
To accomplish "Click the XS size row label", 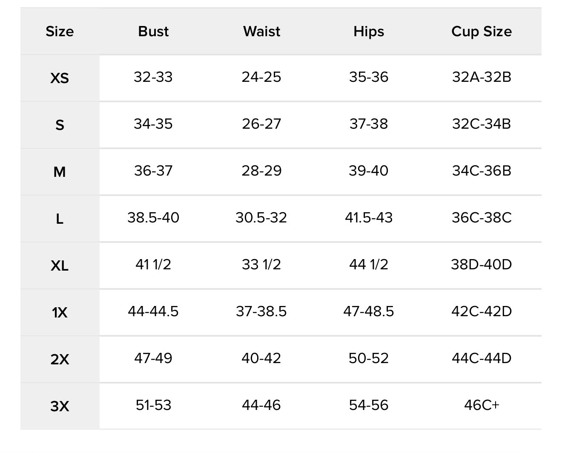I will (x=60, y=78).
